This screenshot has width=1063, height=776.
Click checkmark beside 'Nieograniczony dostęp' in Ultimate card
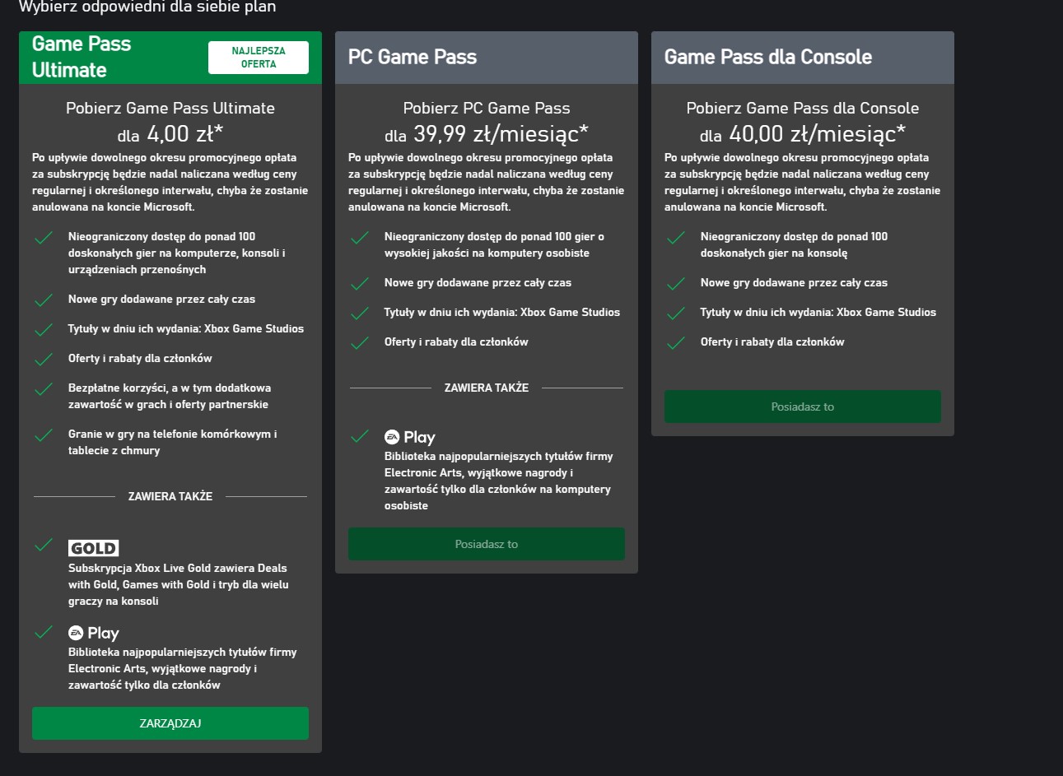[44, 238]
